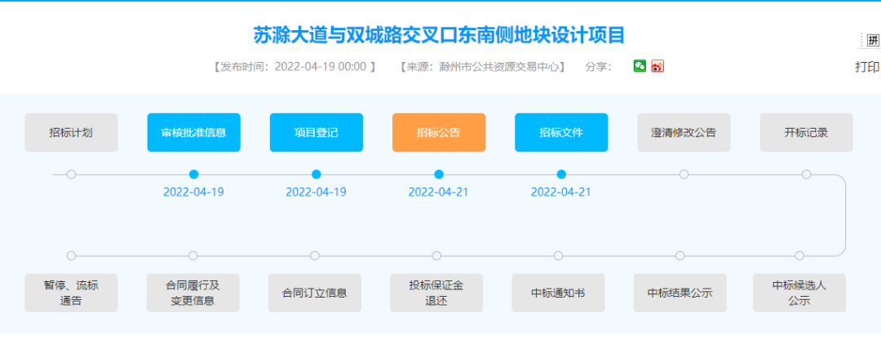Click timeline dot under 招标计划
Image resolution: width=881 pixels, height=344 pixels.
click(x=71, y=174)
